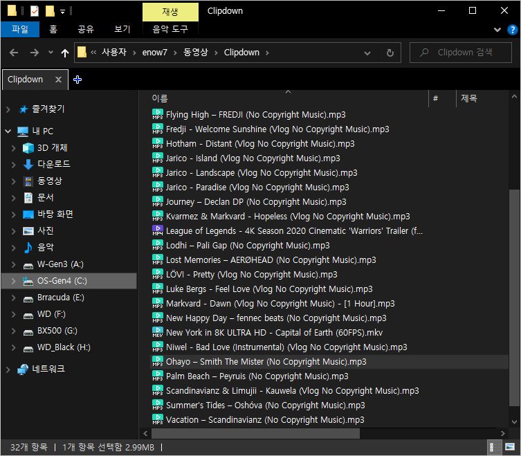Select League of Legends MP4 file icon
Screen dimensions: 521x456
pos(158,230)
